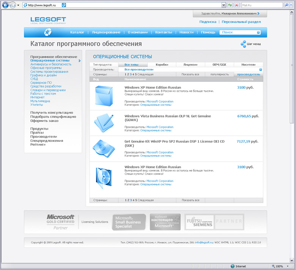Open the Контакты menu item

[x=164, y=32]
